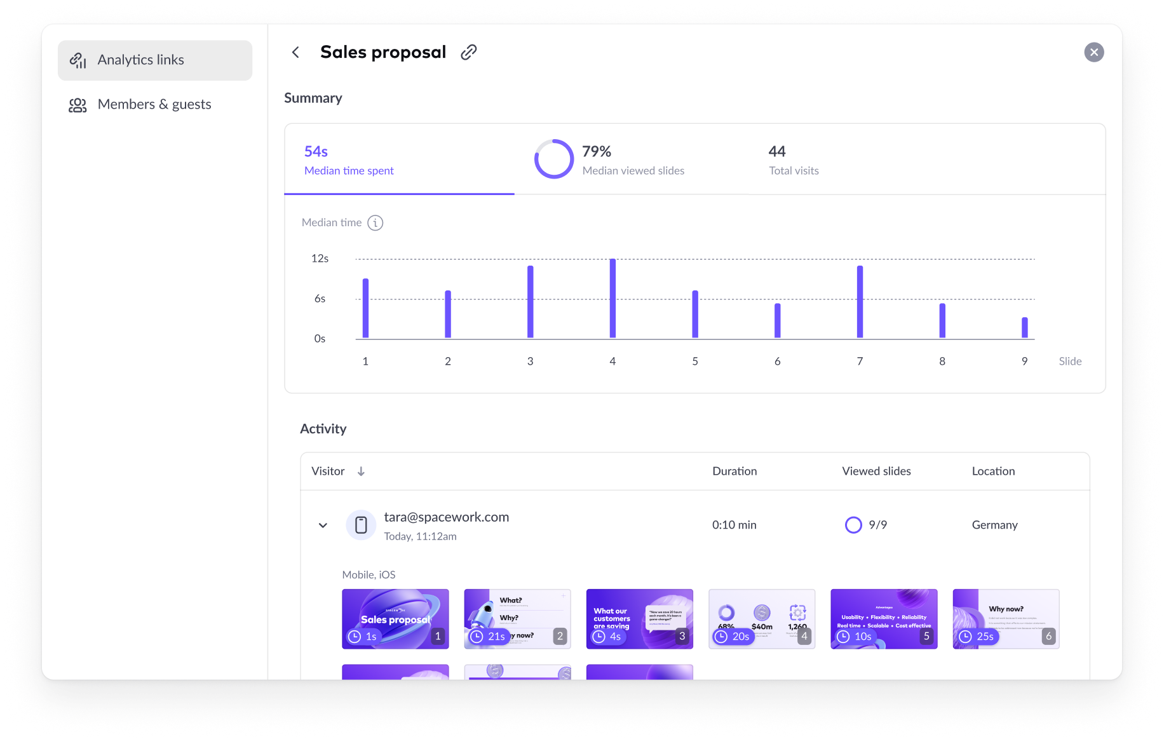This screenshot has height=739, width=1164.
Task: Click the 25s time badge on slide 6
Action: 977,637
